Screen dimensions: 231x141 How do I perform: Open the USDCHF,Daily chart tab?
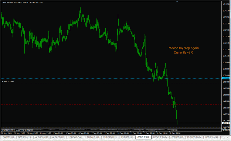pos(160,137)
